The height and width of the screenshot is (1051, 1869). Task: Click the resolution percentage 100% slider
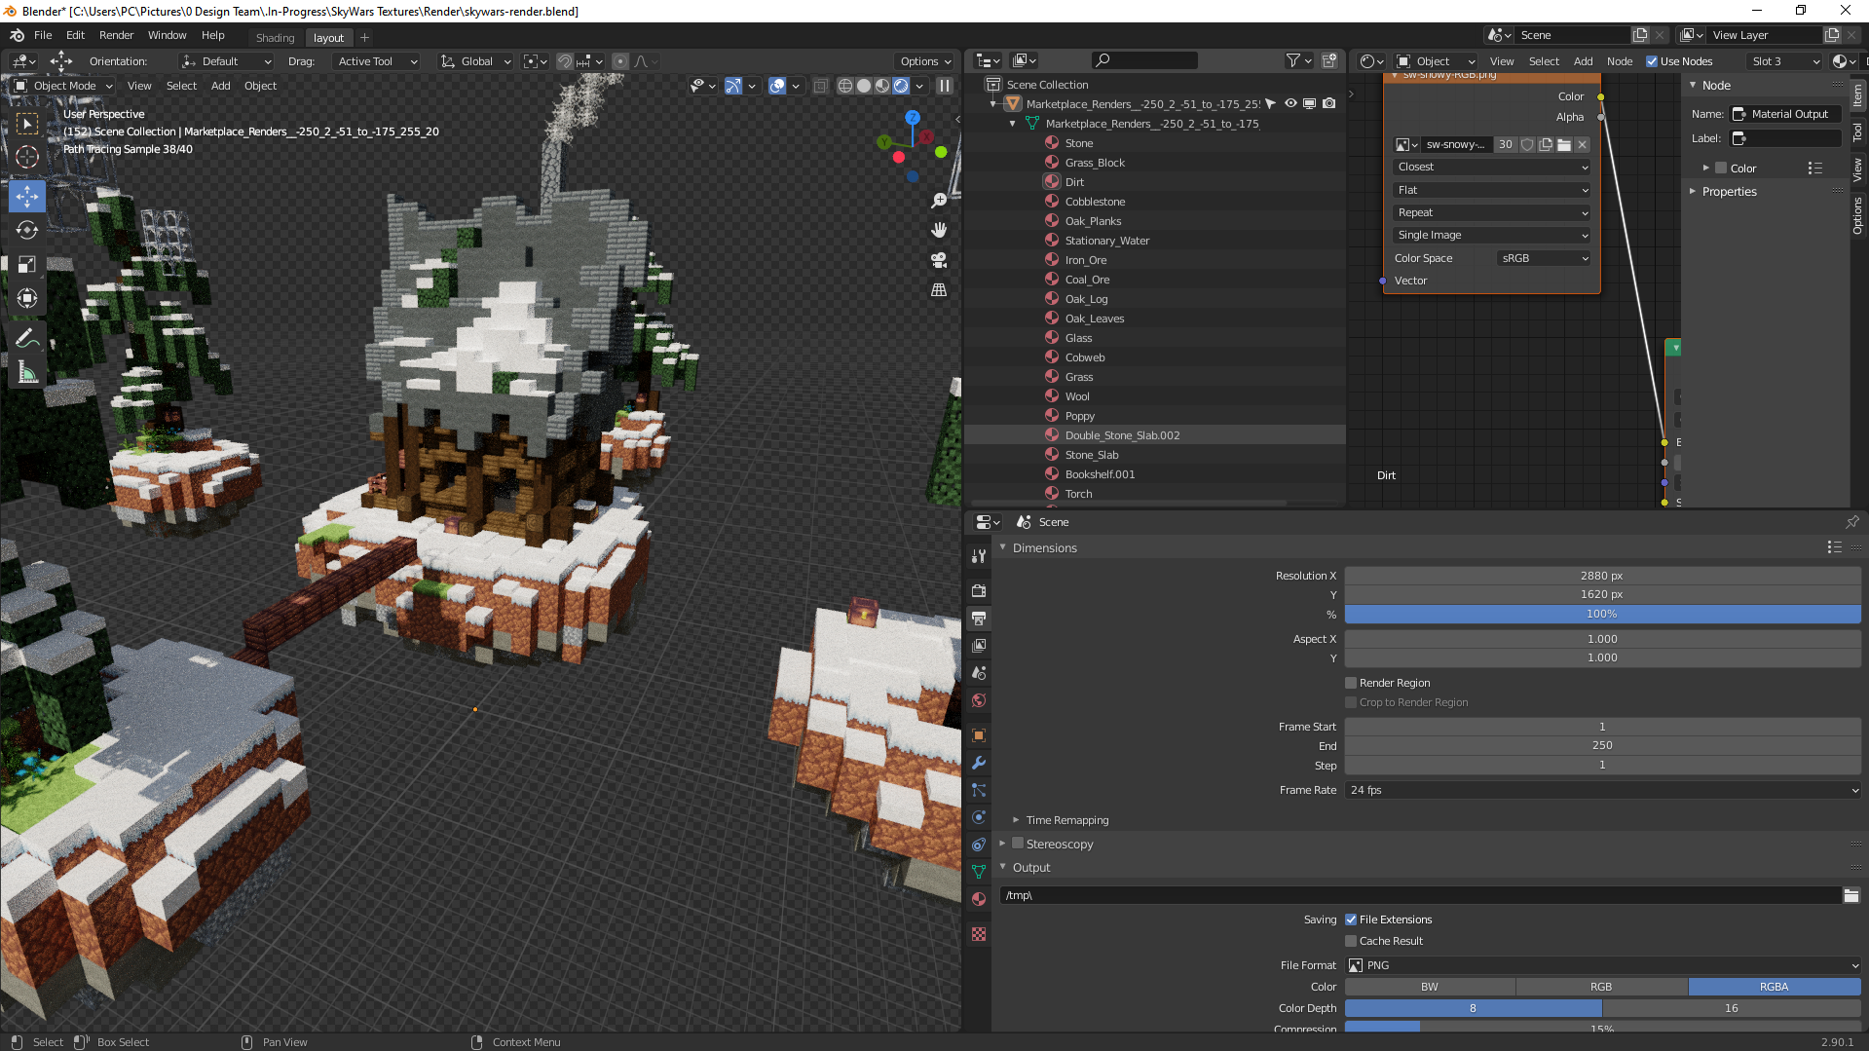1602,614
